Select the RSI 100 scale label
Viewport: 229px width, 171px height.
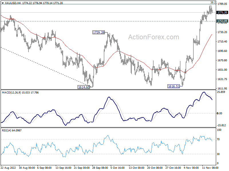pyautogui.click(x=219, y=130)
